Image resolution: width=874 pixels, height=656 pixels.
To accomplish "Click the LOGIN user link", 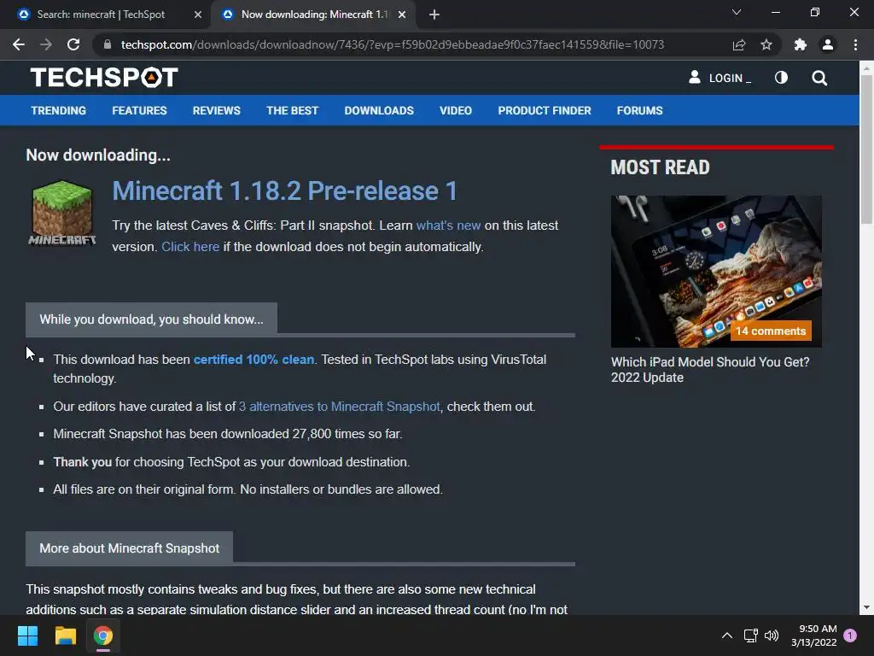I will pos(720,78).
